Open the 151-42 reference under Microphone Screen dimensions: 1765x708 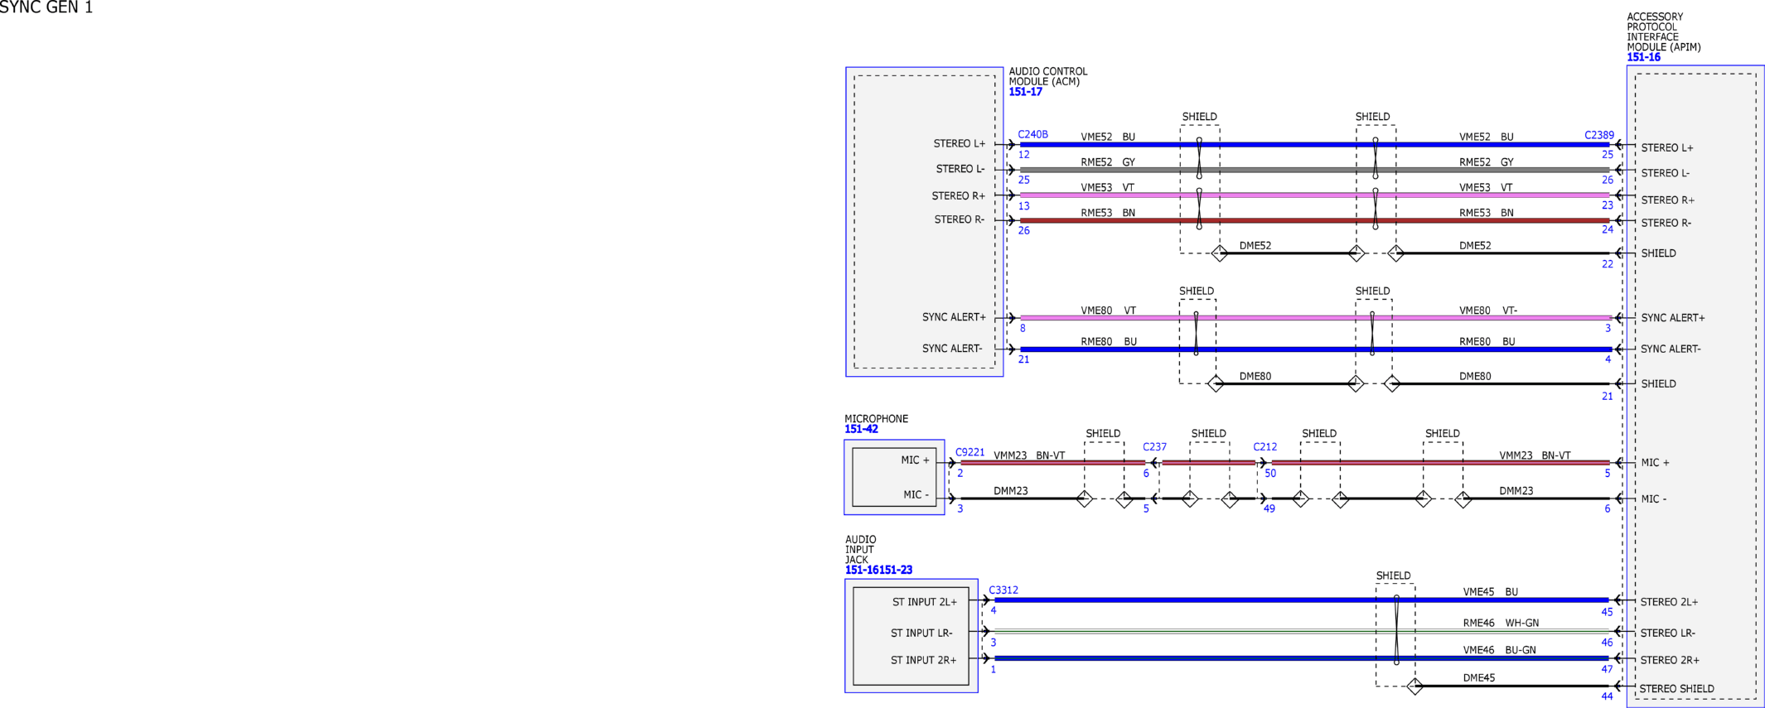(x=861, y=429)
